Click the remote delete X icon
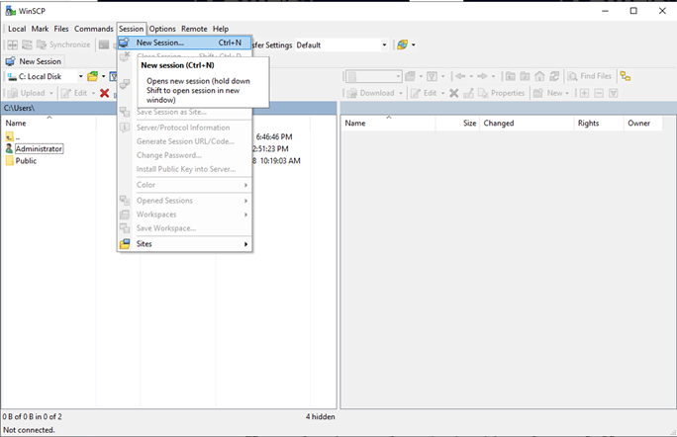This screenshot has height=437, width=677. (453, 93)
